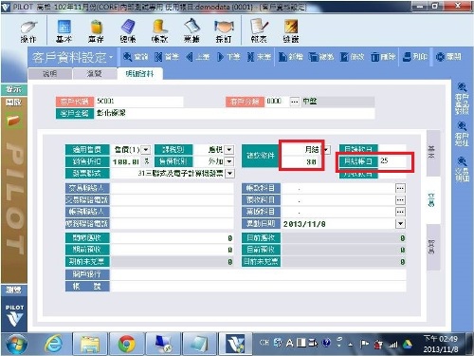
Task: Expand the 請款條件 月結 dropdown
Action: [327, 149]
